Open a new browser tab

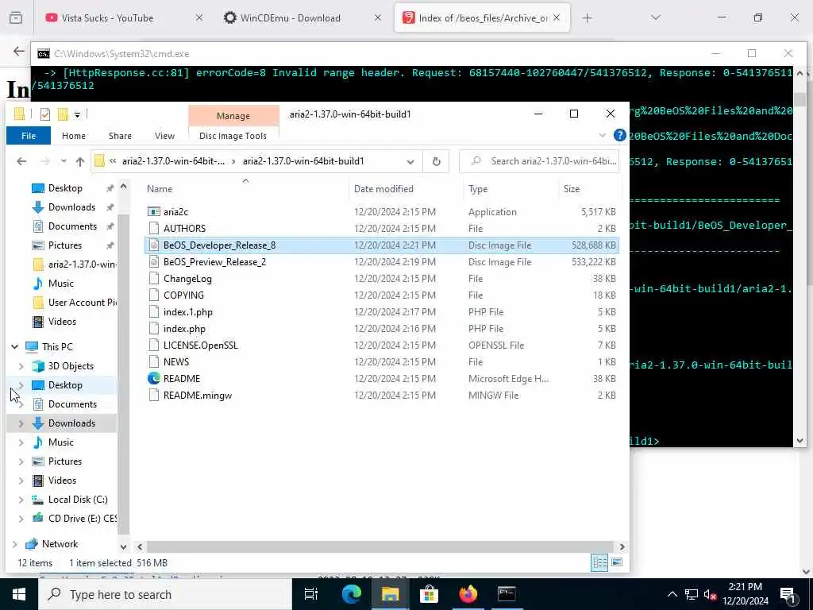(587, 18)
